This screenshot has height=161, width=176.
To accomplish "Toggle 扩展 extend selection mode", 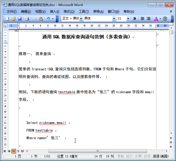I will (x=138, y=156).
